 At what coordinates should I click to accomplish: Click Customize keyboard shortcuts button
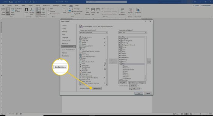pos(97,88)
